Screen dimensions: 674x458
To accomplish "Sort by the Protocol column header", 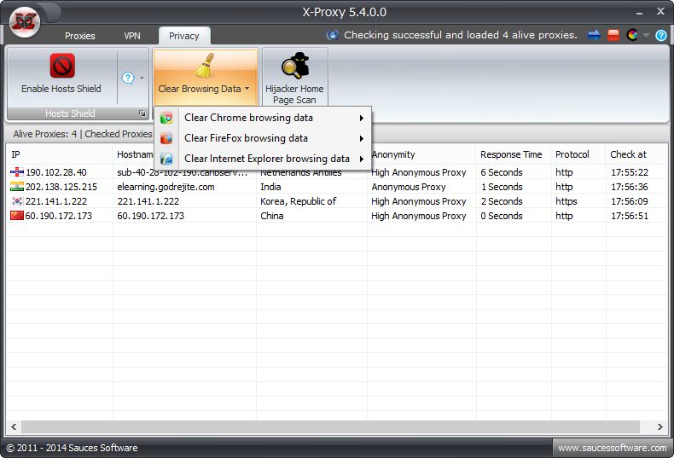I will pyautogui.click(x=578, y=154).
